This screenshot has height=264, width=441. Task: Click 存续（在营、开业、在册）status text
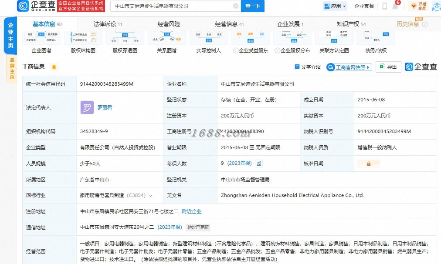click(x=249, y=100)
